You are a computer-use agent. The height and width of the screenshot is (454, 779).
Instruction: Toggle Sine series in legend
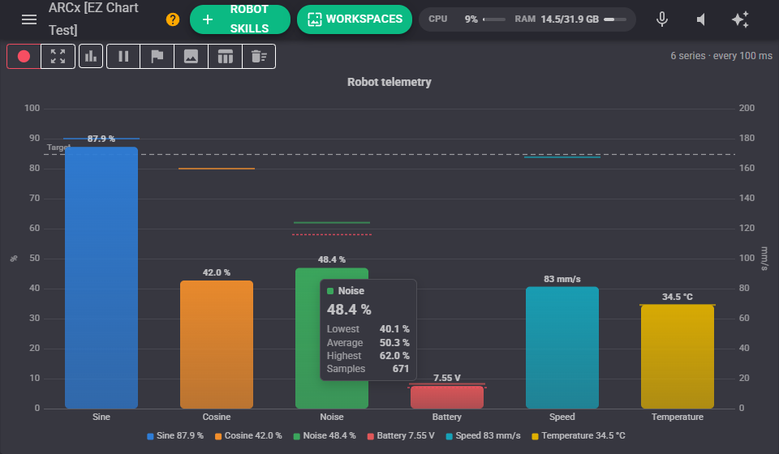[x=175, y=435]
